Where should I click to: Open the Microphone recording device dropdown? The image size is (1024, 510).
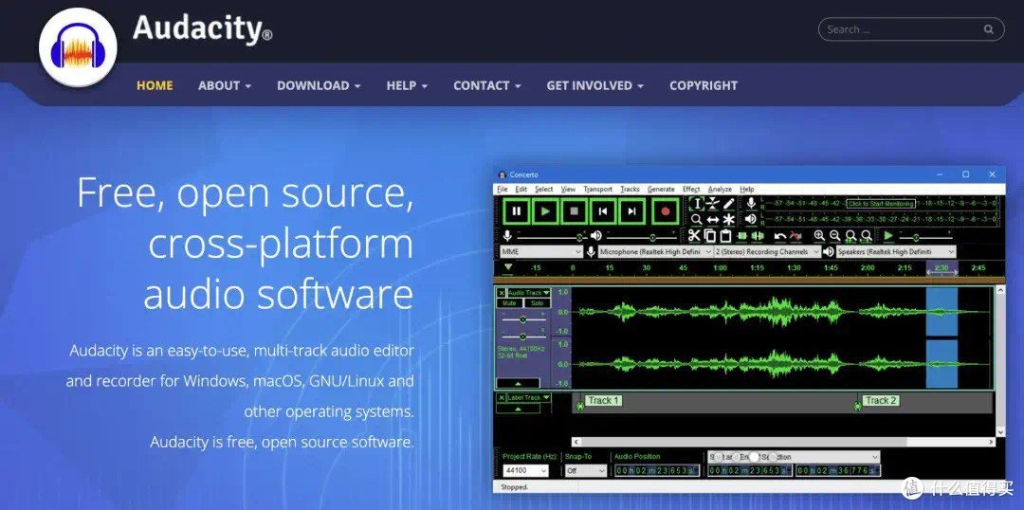coord(656,251)
